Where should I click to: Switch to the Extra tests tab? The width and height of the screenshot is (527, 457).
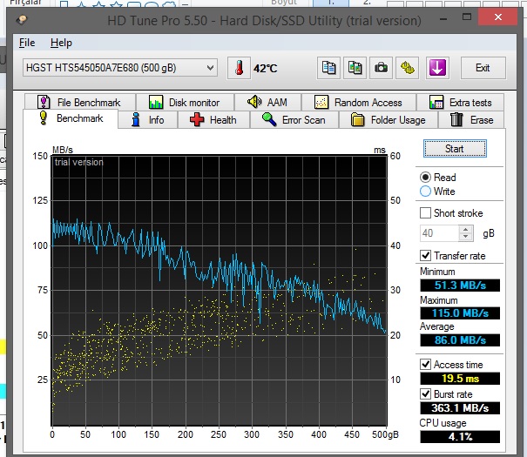pos(461,102)
